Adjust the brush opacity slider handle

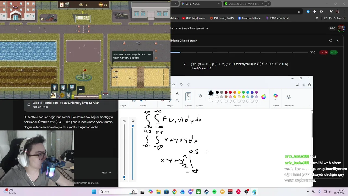[x=133, y=126]
